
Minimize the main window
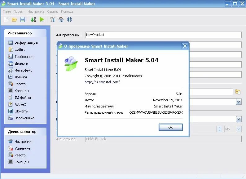tap(228, 4)
